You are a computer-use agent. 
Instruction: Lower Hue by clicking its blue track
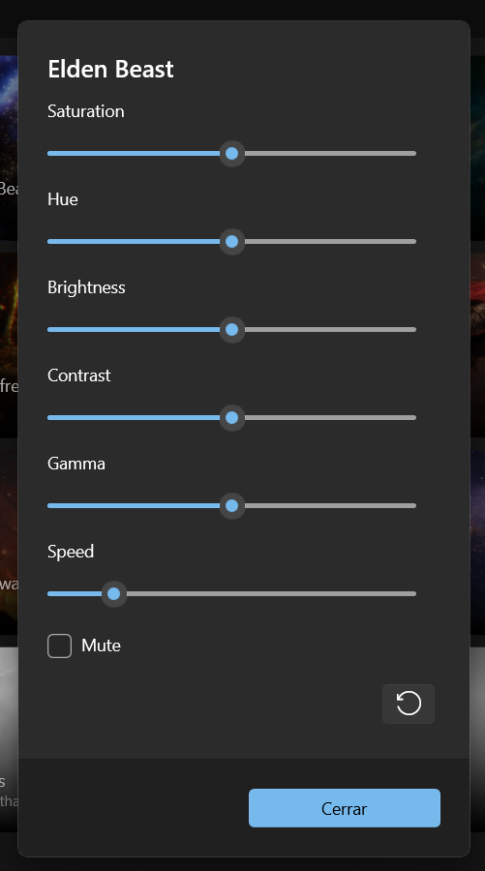pyautogui.click(x=134, y=242)
